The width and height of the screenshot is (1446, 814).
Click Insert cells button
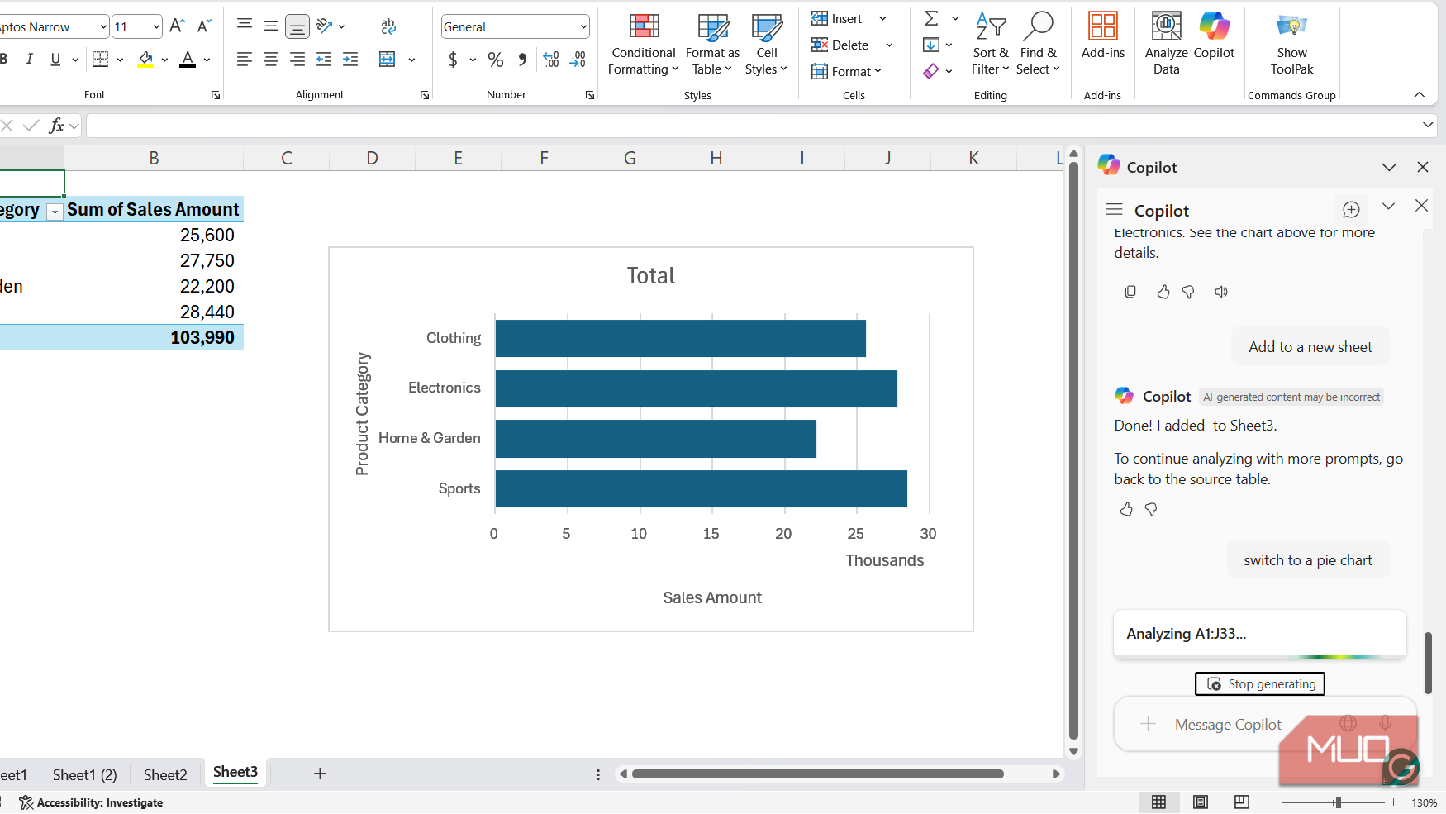[x=837, y=19]
